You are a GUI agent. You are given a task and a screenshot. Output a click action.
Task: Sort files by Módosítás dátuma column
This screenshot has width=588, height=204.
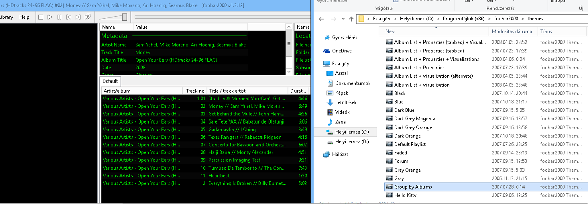tap(513, 31)
